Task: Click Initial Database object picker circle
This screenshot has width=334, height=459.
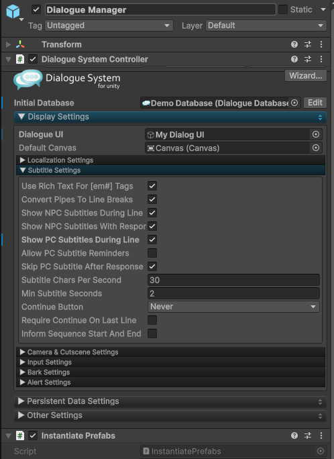Action: (x=294, y=103)
